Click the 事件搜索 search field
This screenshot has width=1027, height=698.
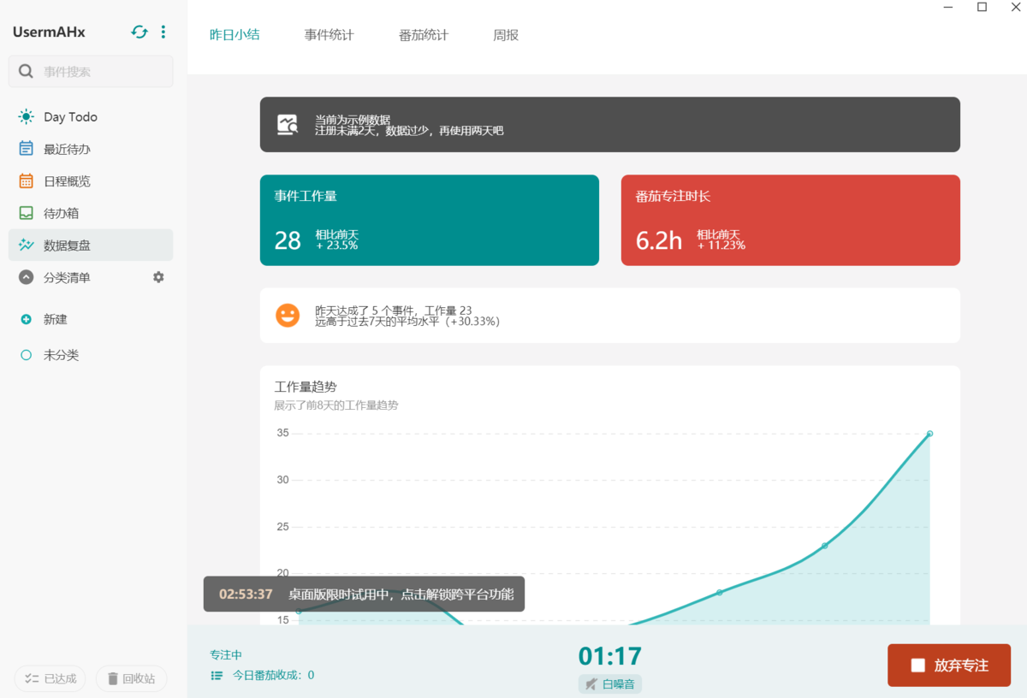coord(98,72)
